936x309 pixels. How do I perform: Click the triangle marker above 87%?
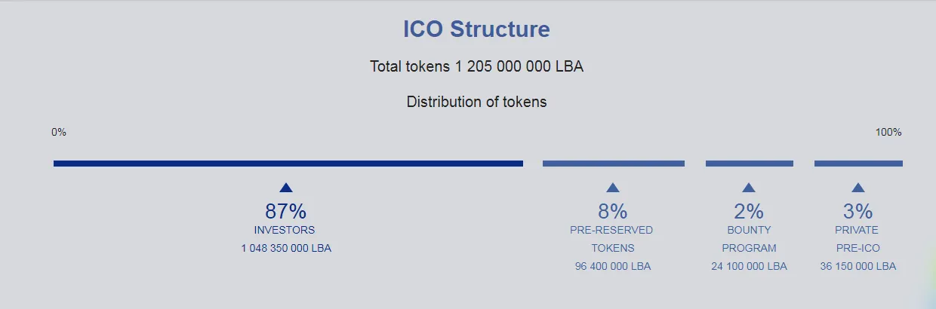(x=285, y=188)
